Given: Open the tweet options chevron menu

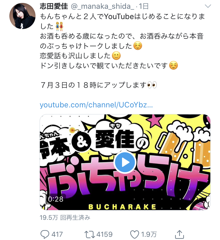Looking at the screenshot, I should coord(208,6).
